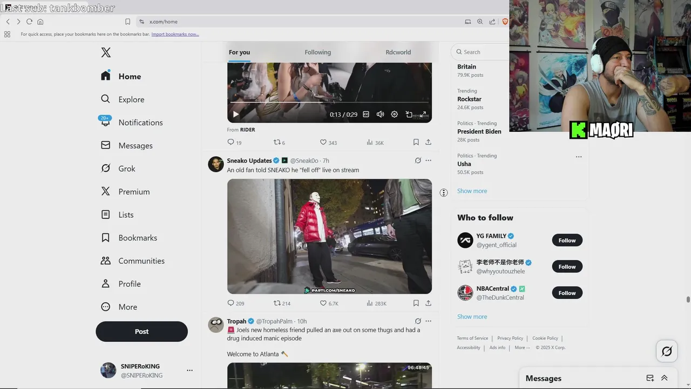
Task: Follow 李老师不是你老师 account
Action: 567,266
